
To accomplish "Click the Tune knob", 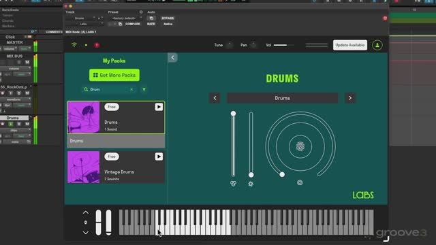I will (230, 45).
